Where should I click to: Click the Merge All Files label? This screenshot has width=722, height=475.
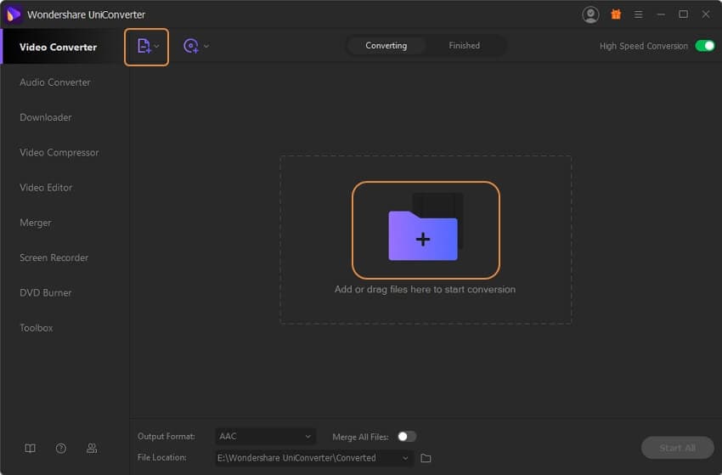tap(360, 437)
